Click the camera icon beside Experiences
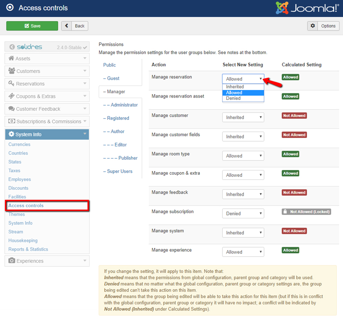 pyautogui.click(x=12, y=261)
